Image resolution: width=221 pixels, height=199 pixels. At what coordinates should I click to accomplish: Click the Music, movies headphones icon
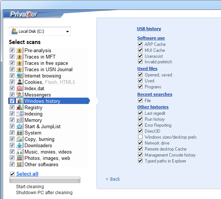point(19,152)
